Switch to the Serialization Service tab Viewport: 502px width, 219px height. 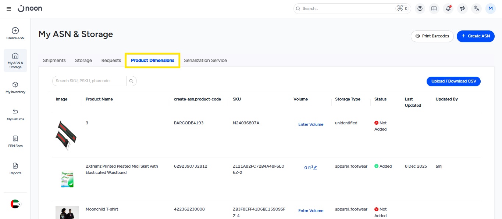[x=205, y=61]
